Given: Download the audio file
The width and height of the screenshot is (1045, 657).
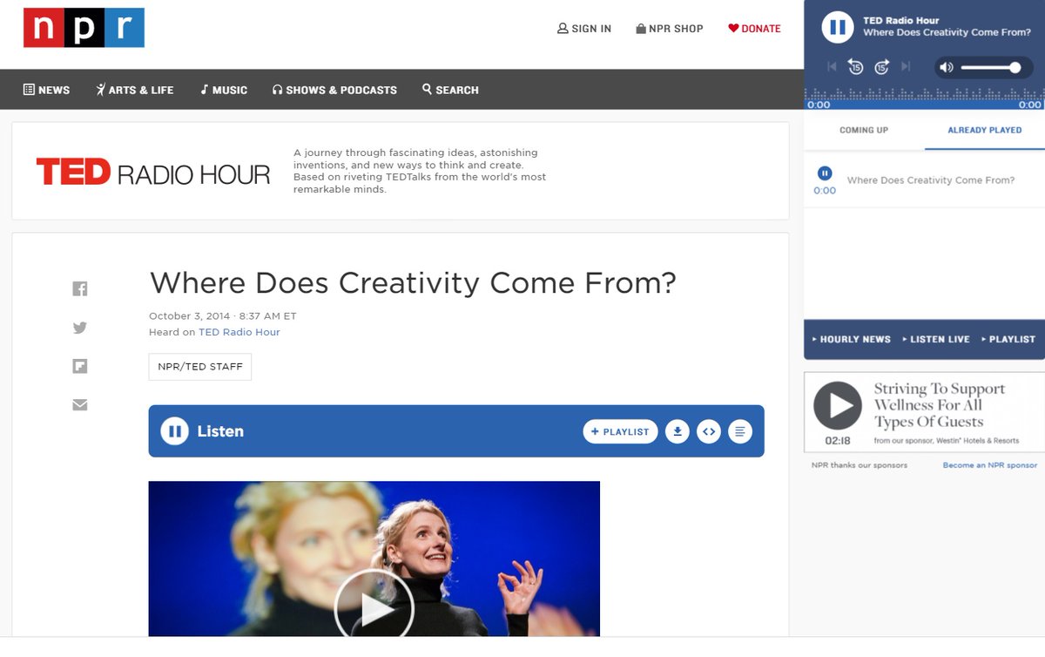Looking at the screenshot, I should [678, 431].
